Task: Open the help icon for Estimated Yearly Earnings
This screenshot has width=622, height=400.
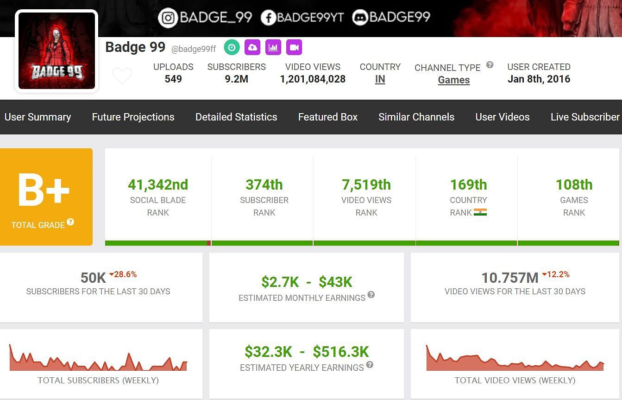Action: [x=370, y=365]
